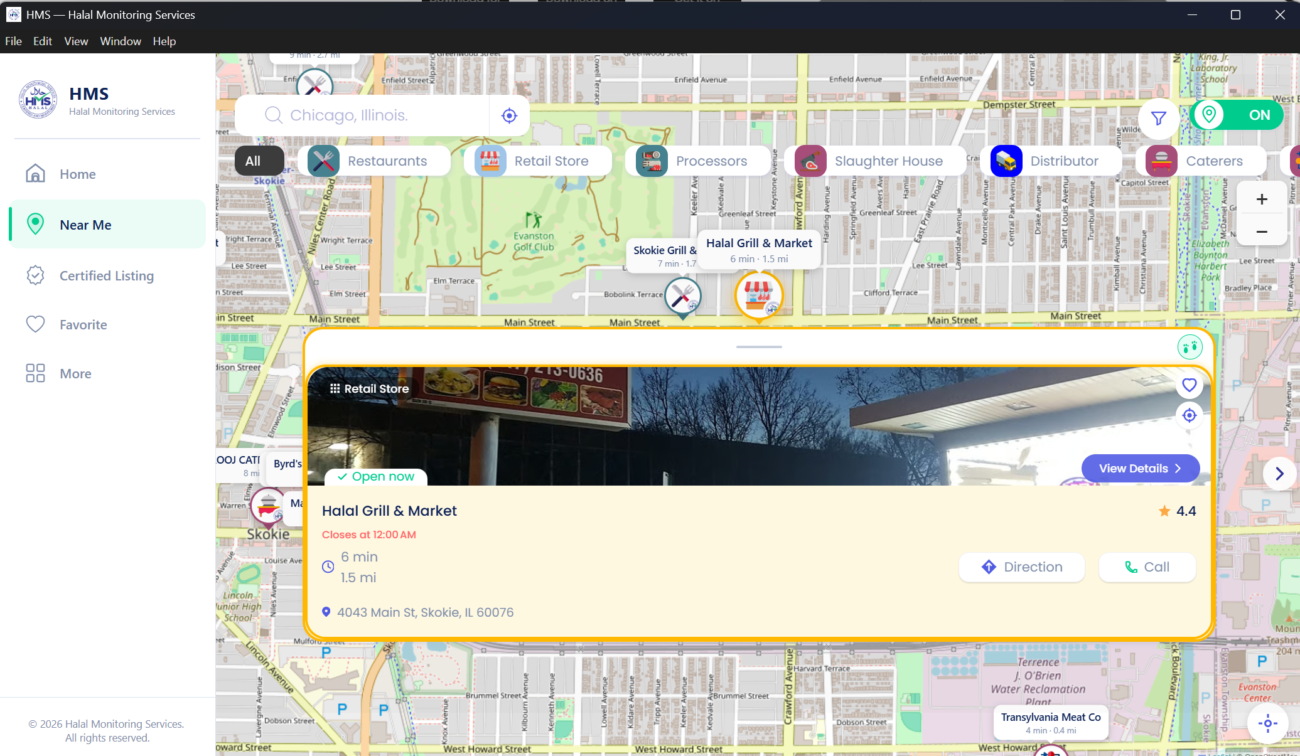Open the More sidebar section

point(107,373)
